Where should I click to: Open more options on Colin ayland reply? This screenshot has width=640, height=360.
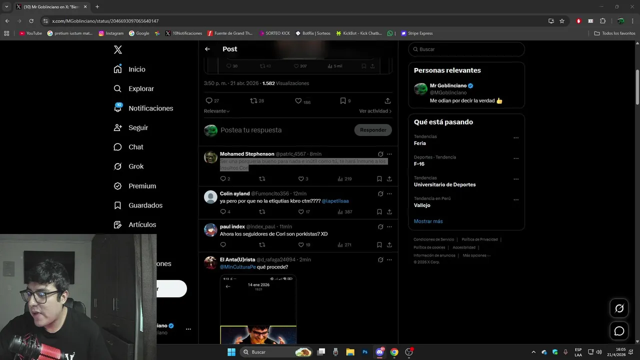point(389,193)
